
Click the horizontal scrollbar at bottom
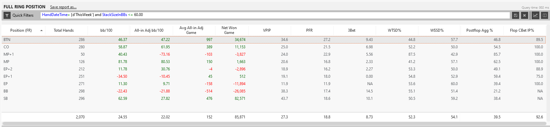tap(274, 123)
